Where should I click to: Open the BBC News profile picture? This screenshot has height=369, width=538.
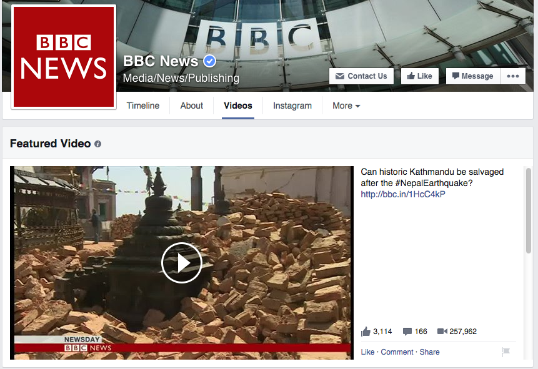click(64, 57)
